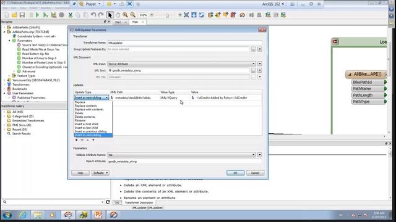Click the Add bookmark toolbar icon
This screenshot has height=222, width=396.
233,15
